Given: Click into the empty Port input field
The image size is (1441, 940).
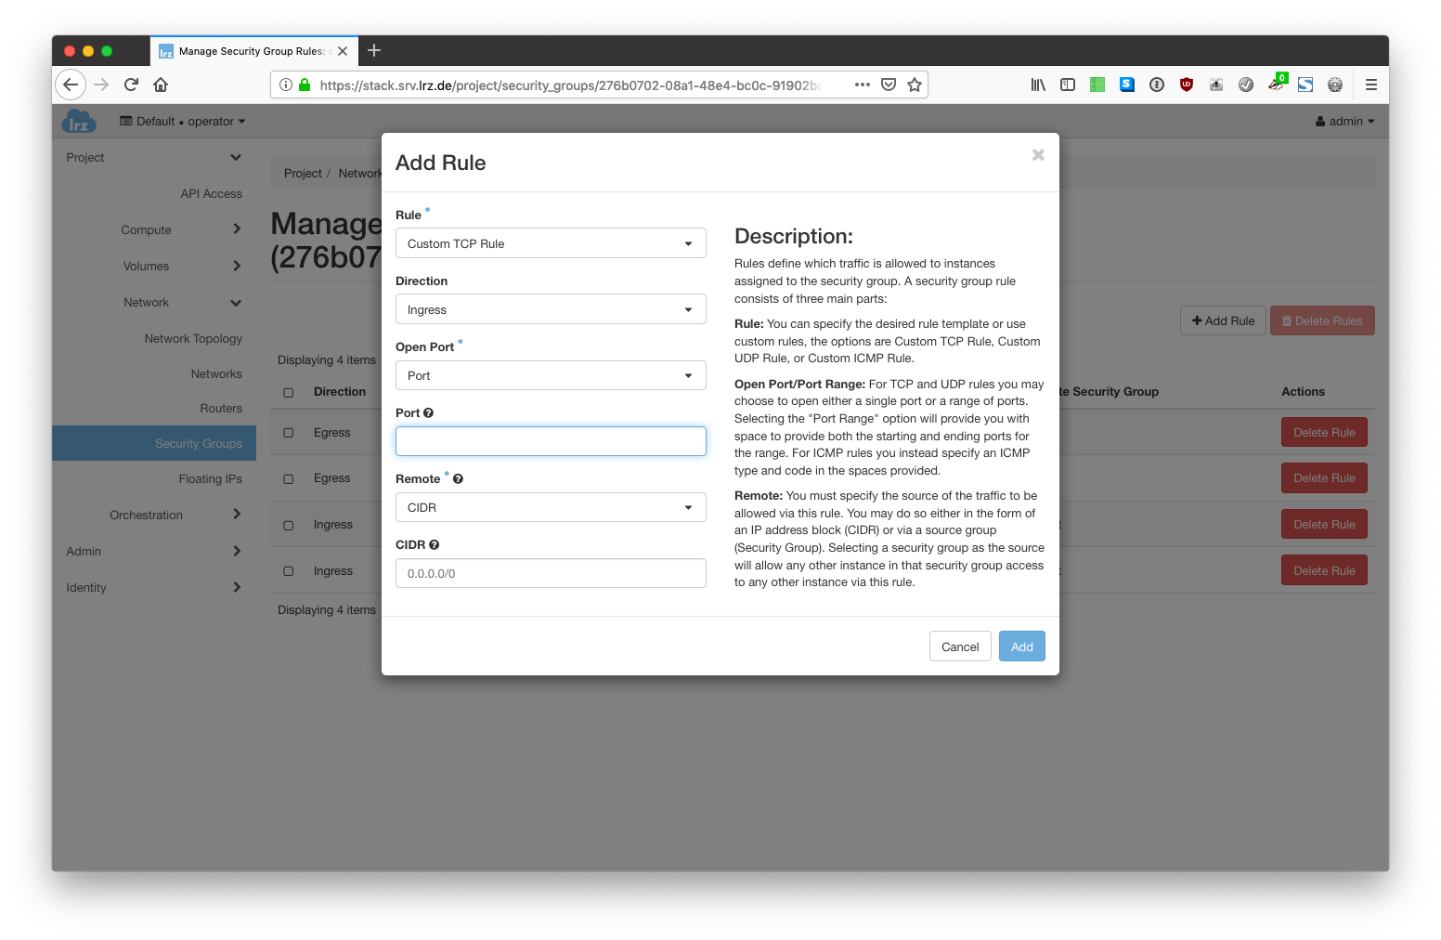Looking at the screenshot, I should coord(551,441).
